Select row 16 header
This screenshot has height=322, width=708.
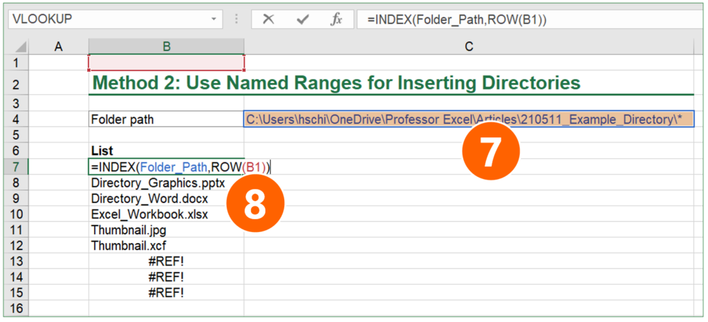(16, 308)
